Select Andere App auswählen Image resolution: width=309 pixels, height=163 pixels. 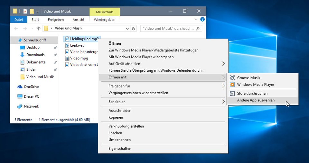263,100
